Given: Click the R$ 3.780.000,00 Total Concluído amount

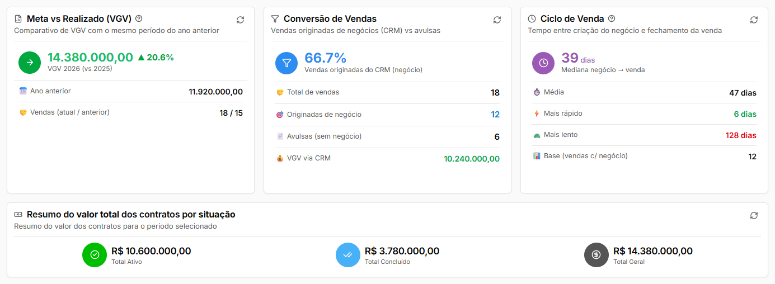Looking at the screenshot, I should pyautogui.click(x=402, y=251).
